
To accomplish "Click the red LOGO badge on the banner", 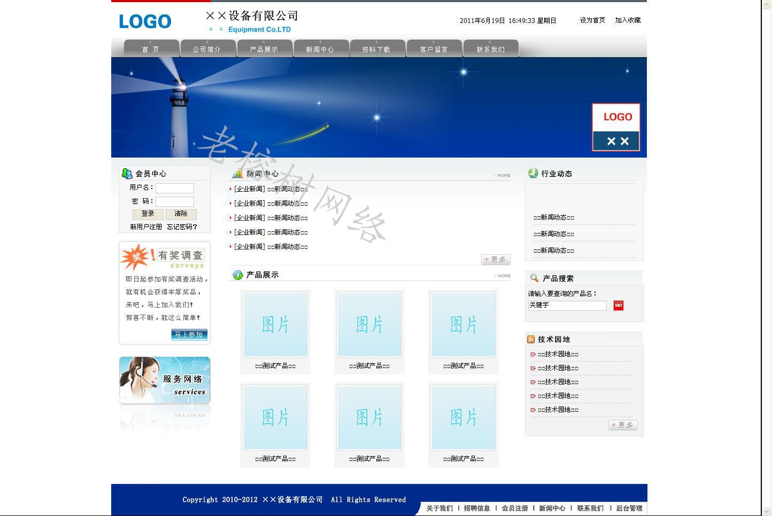I will 616,127.
